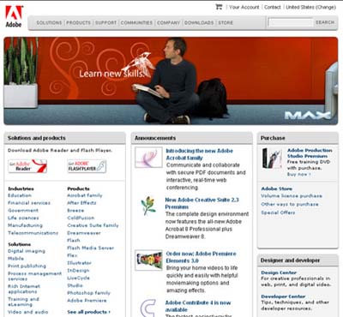Select the Support navigation item
The image size is (343, 317).
pyautogui.click(x=105, y=22)
